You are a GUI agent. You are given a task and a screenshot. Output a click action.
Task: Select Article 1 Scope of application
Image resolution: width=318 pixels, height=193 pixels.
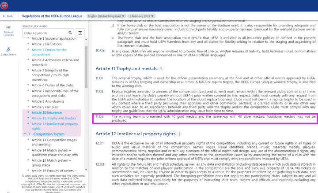(x=54, y=39)
